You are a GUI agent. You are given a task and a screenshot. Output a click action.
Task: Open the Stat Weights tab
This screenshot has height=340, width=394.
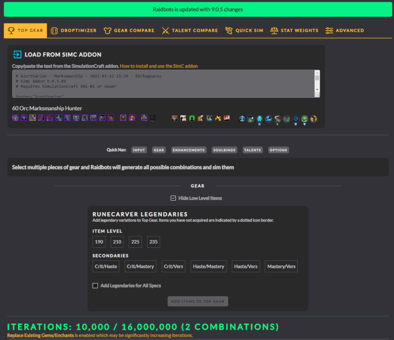[x=294, y=30]
